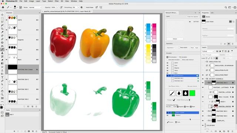Select the Type tool
The image size is (237, 133).
(x=2, y=77)
